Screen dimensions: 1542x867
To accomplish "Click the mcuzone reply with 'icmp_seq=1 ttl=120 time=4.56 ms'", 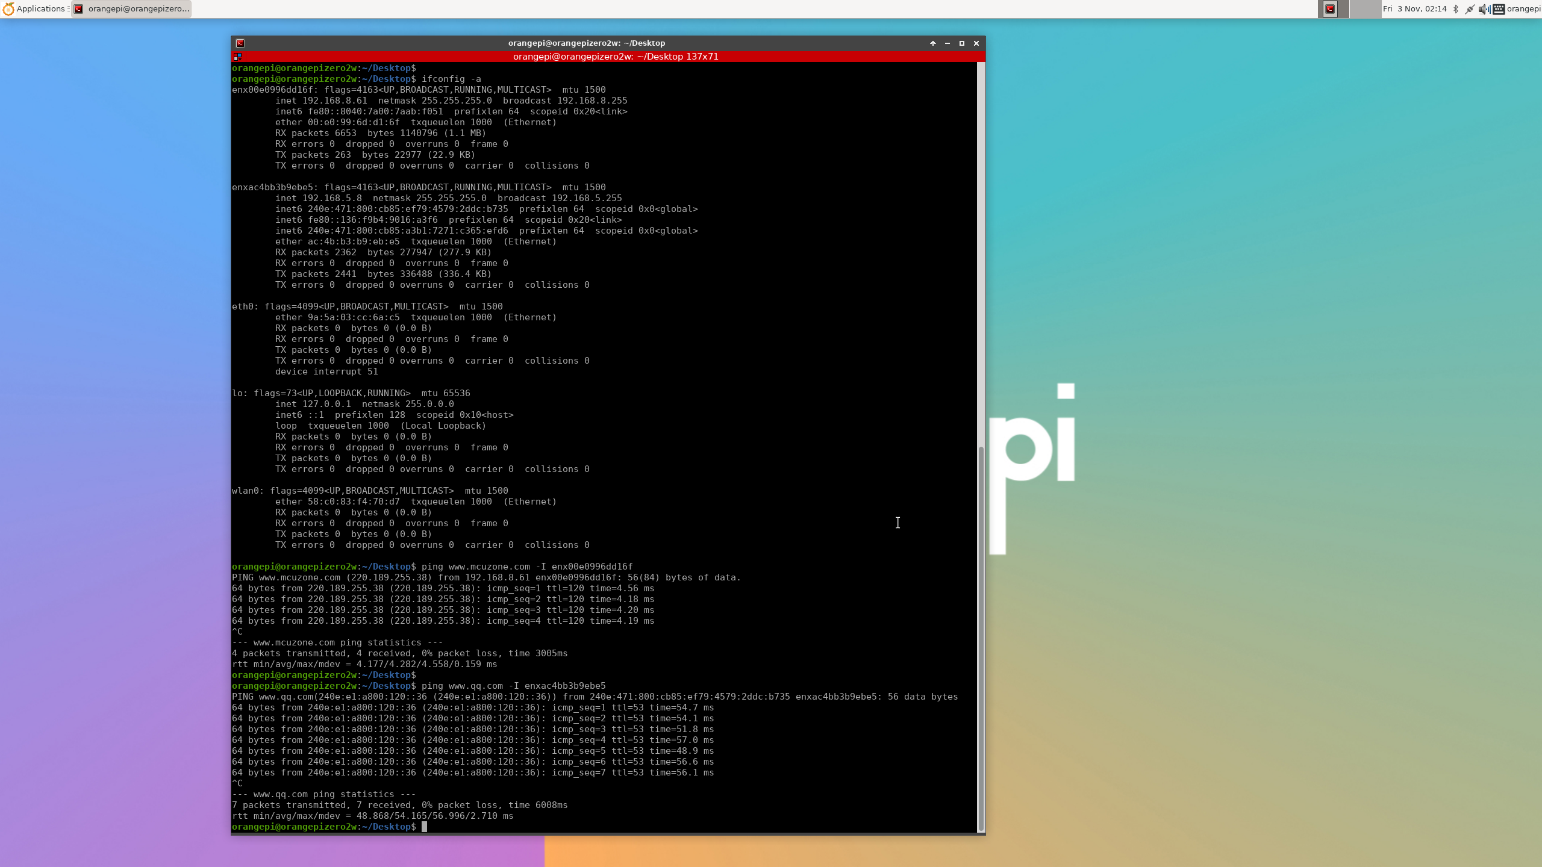I will (443, 588).
